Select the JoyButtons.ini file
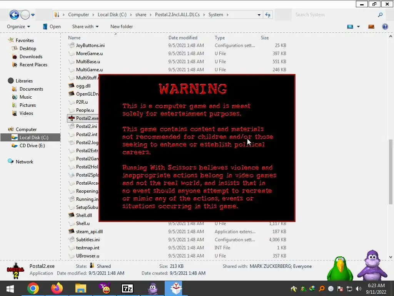This screenshot has height=296, width=394. click(x=90, y=45)
